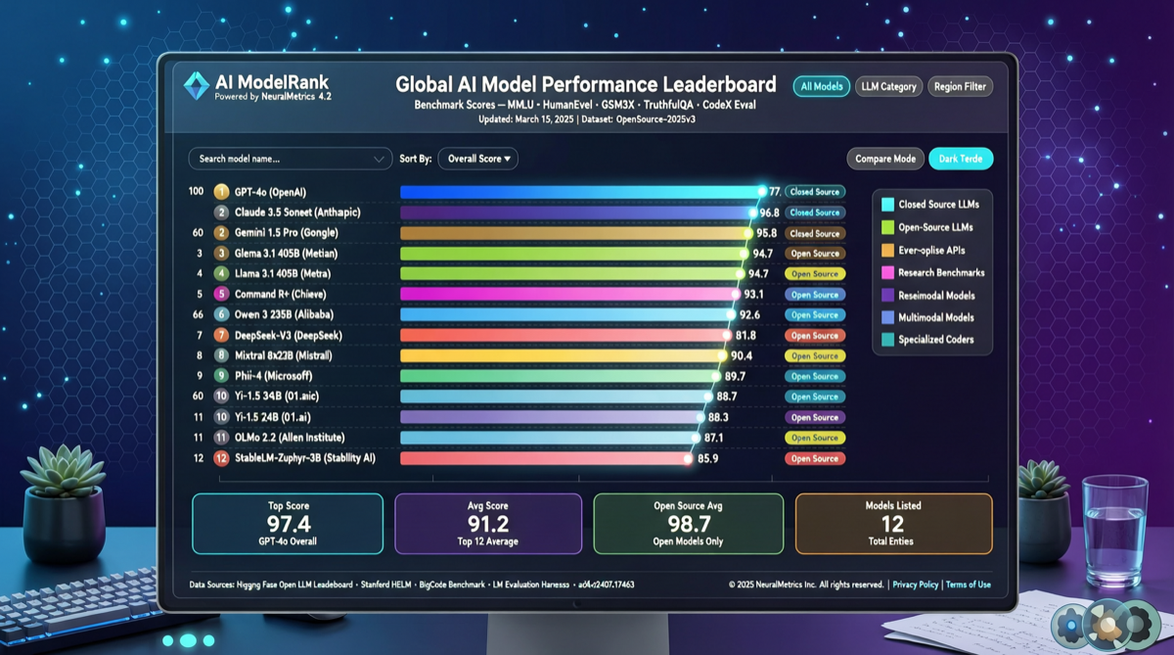The width and height of the screenshot is (1174, 655).
Task: Click the gold rank 1 badge for GPT-4o
Action: pyautogui.click(x=221, y=192)
